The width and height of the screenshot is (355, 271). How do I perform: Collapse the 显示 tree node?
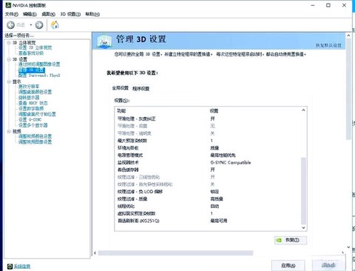point(9,81)
